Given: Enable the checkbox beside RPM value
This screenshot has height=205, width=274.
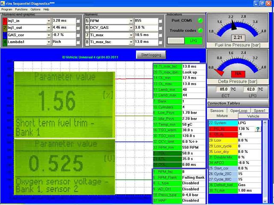Looking at the screenshot, I should tap(160, 21).
